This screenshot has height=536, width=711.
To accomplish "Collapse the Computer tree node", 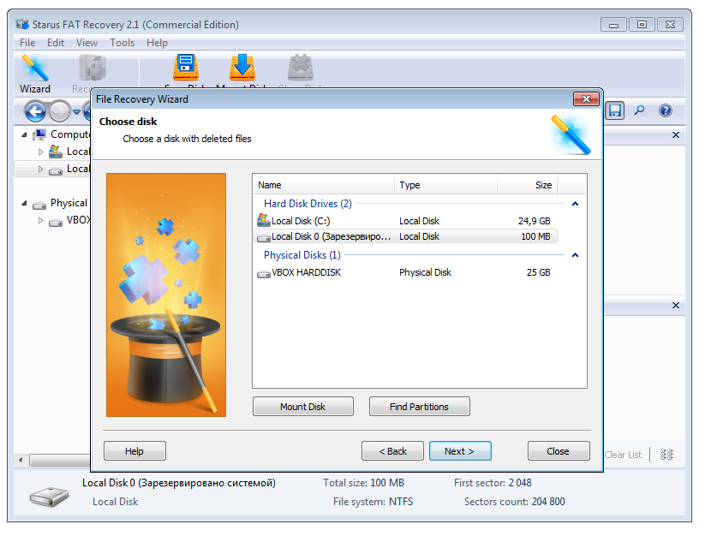I will [25, 134].
